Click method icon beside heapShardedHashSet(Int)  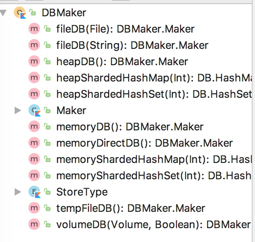point(34,94)
